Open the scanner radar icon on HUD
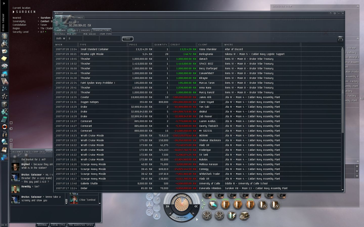Viewport: 364px width, 227px height. [157, 200]
